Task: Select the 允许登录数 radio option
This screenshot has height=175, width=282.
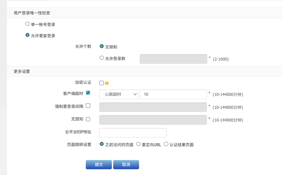Action: 102,58
